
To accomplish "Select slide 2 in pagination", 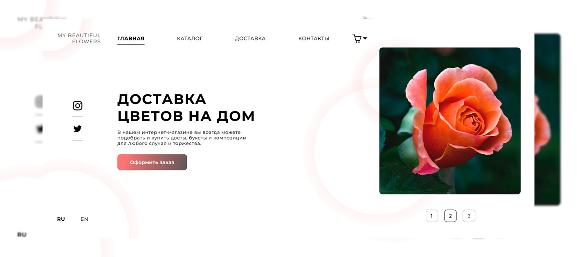I will point(450,216).
